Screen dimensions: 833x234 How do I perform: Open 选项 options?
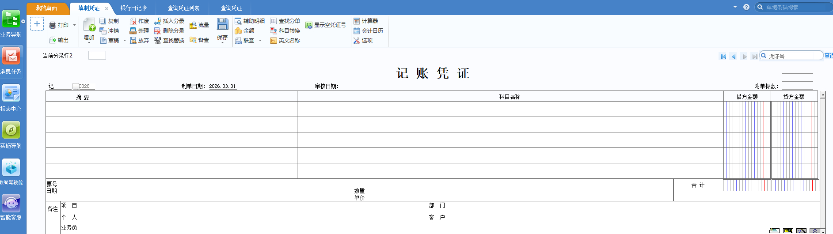tap(363, 40)
